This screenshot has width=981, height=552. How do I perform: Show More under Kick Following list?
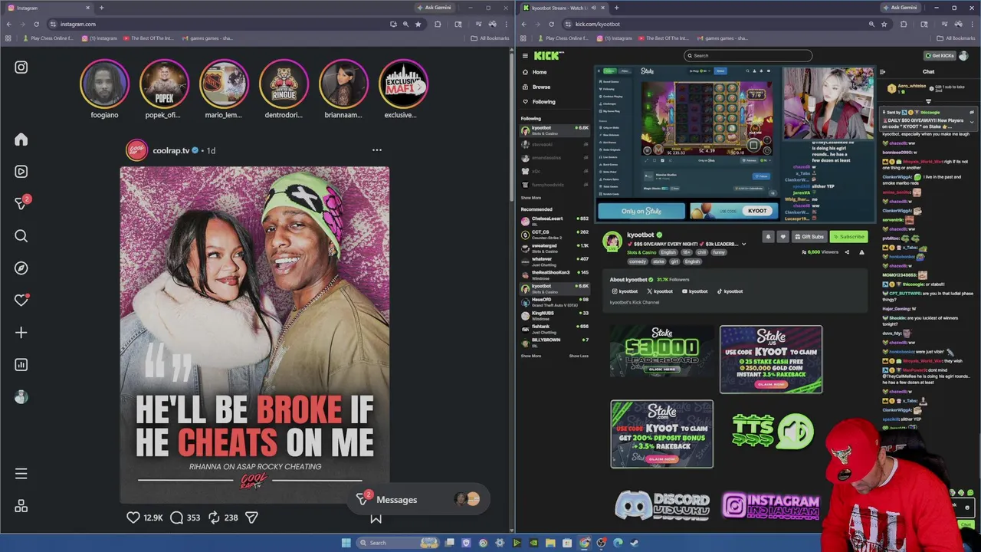tap(530, 198)
